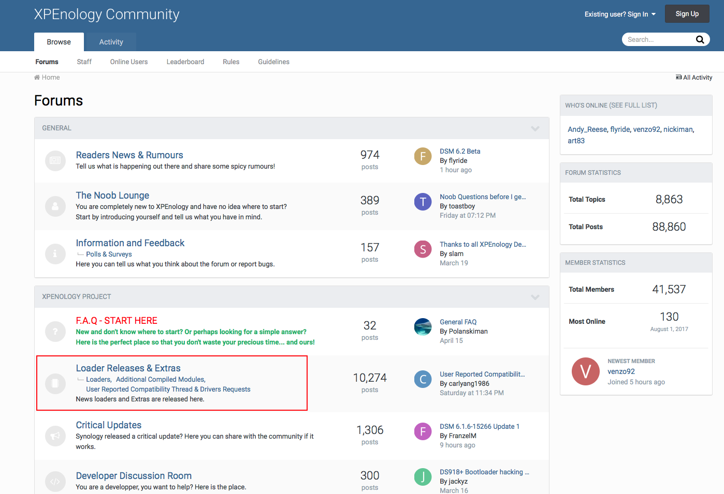Open FranzelM's avatar in Critical Updates row
Screen dimensions: 724x494
[x=423, y=431]
